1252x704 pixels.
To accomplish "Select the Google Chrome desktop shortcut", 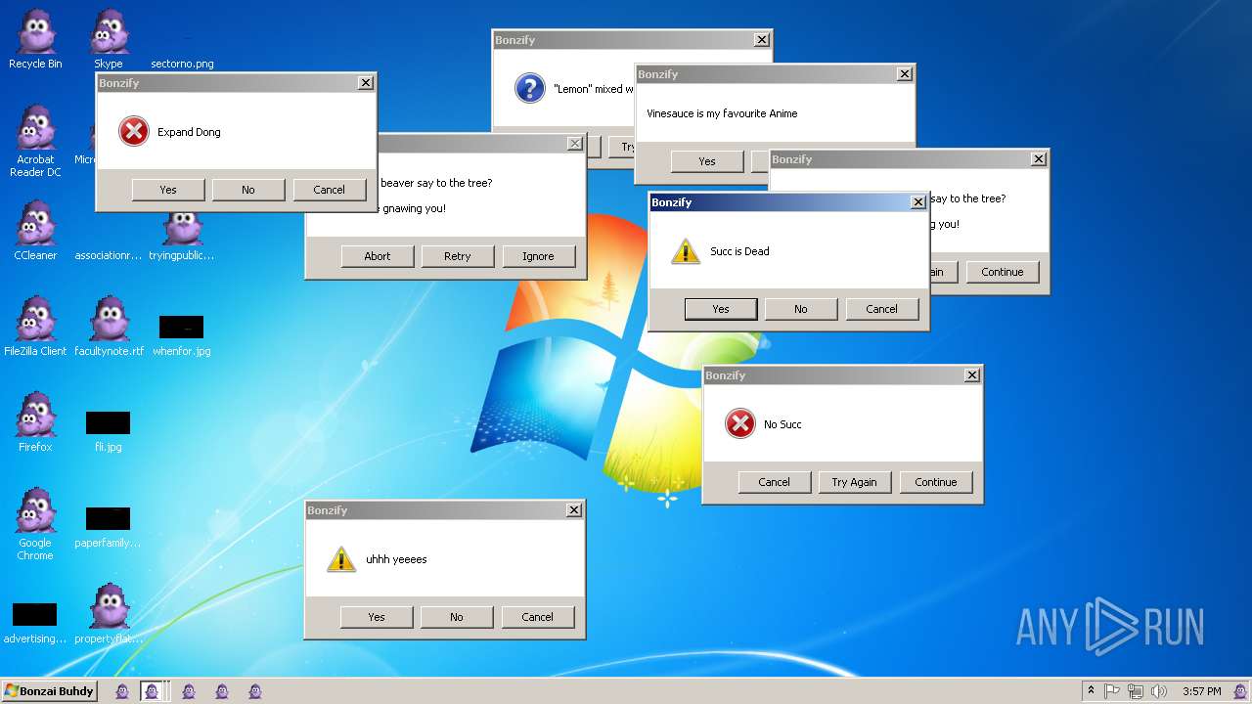I will 35,524.
